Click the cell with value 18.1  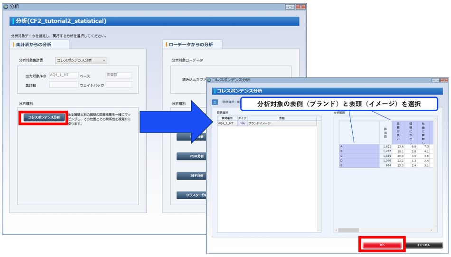[x=398, y=151]
